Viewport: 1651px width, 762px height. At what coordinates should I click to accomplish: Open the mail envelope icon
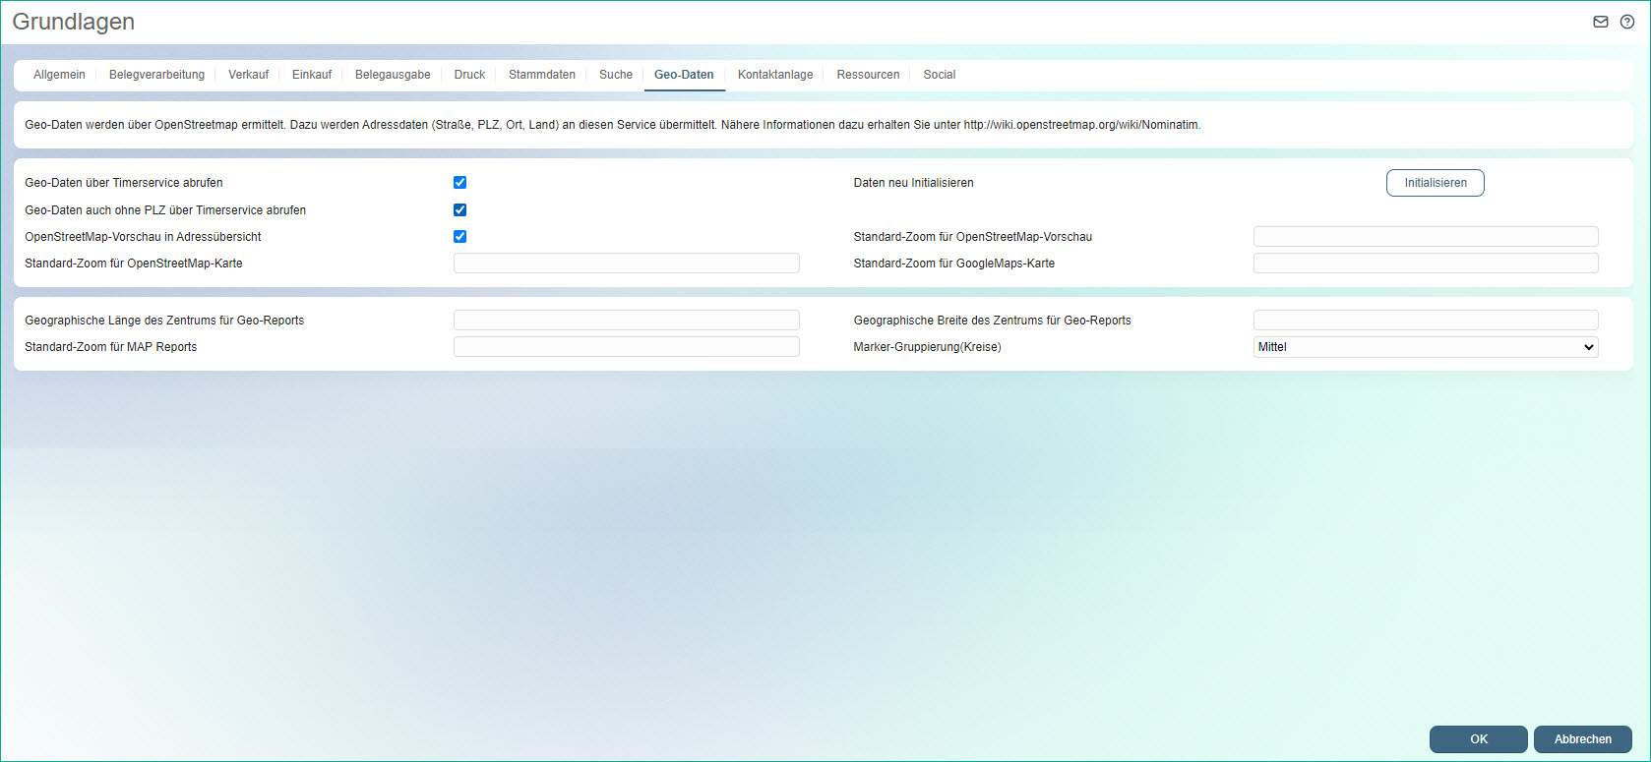pos(1601,22)
